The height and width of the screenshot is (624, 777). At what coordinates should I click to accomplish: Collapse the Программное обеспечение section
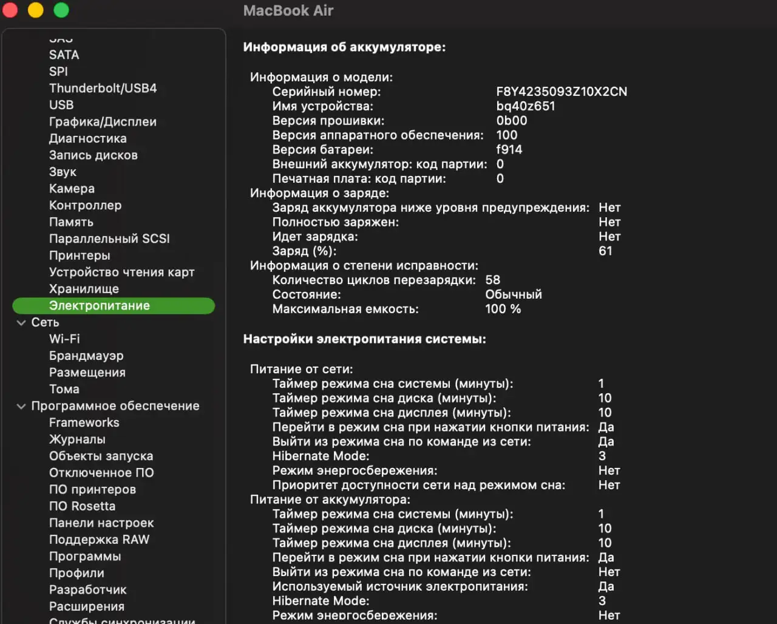22,405
